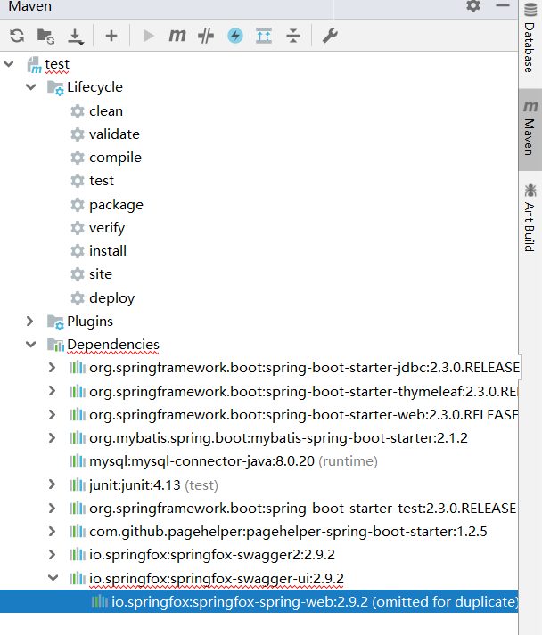Expand spring-boot-starter-test dependency
Viewport: 542px width, 635px height.
click(53, 509)
